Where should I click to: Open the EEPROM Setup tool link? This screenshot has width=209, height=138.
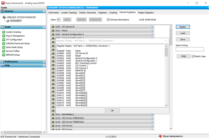click(13, 55)
